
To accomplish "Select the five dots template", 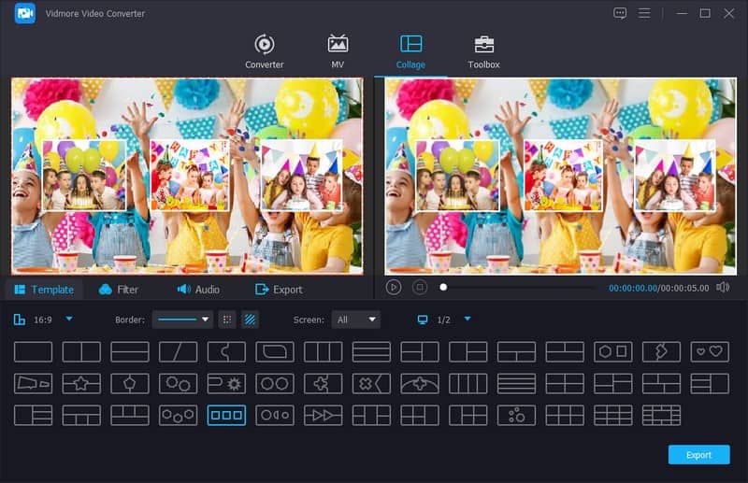I will pos(516,416).
